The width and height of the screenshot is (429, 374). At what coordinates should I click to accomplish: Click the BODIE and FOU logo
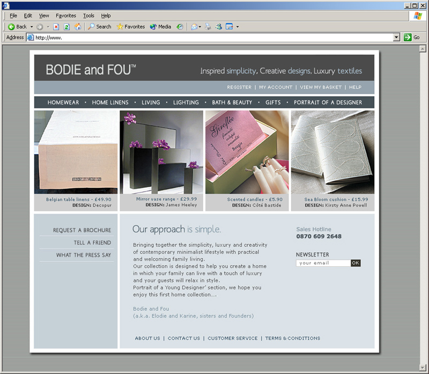(x=91, y=70)
